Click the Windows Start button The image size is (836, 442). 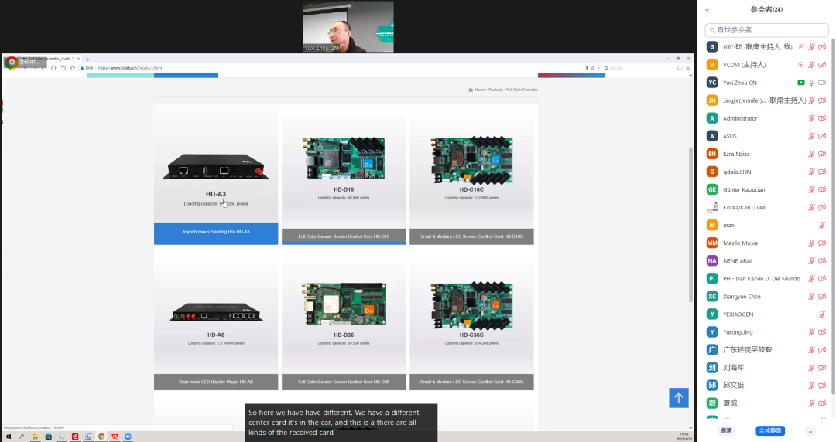[x=9, y=437]
